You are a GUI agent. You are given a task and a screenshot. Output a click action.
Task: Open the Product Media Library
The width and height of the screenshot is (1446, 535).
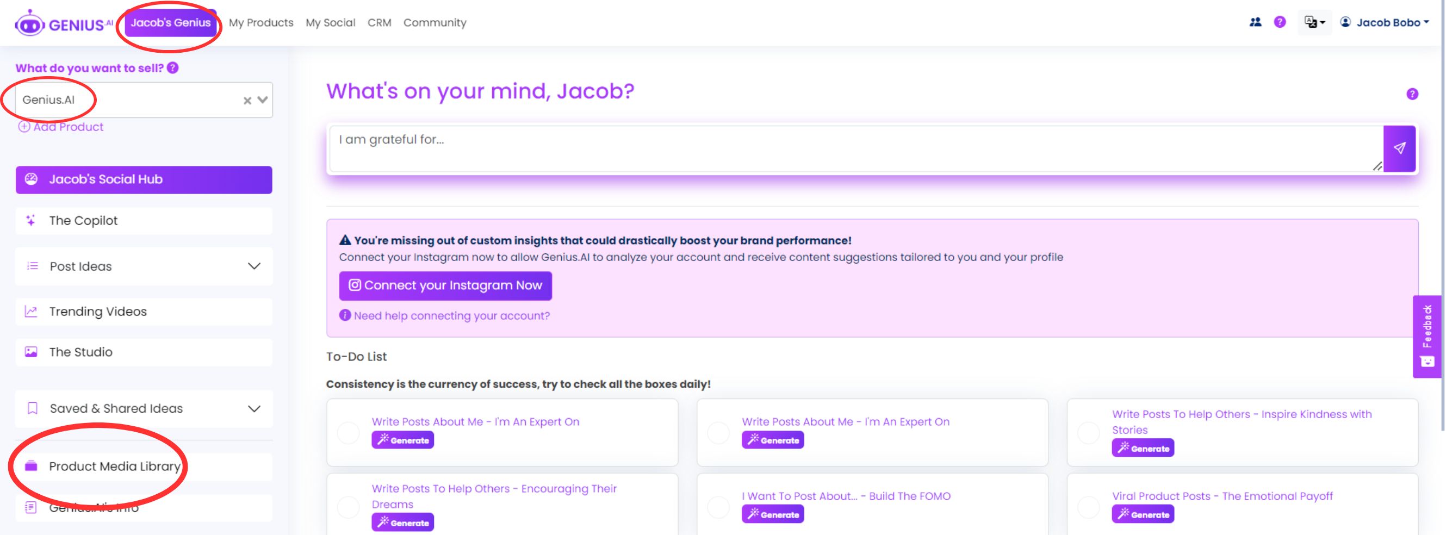[144, 466]
